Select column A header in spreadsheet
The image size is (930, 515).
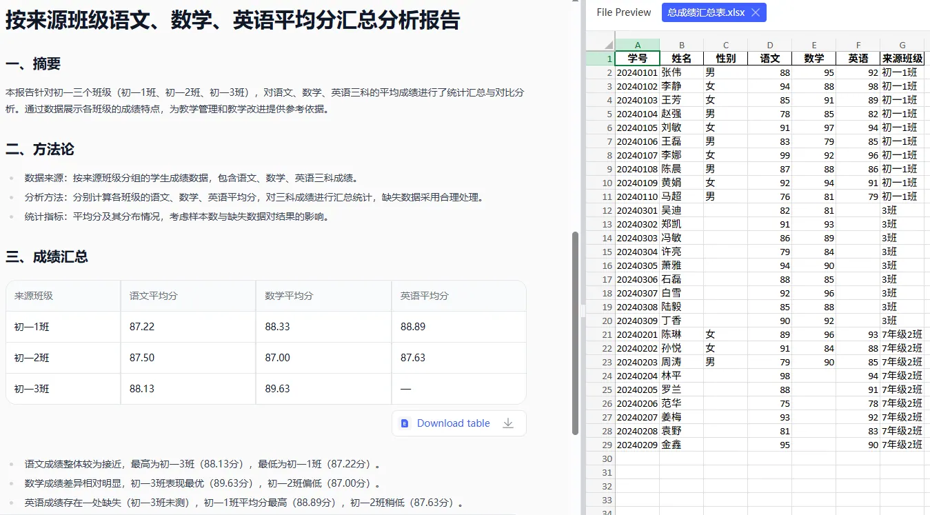pos(637,45)
